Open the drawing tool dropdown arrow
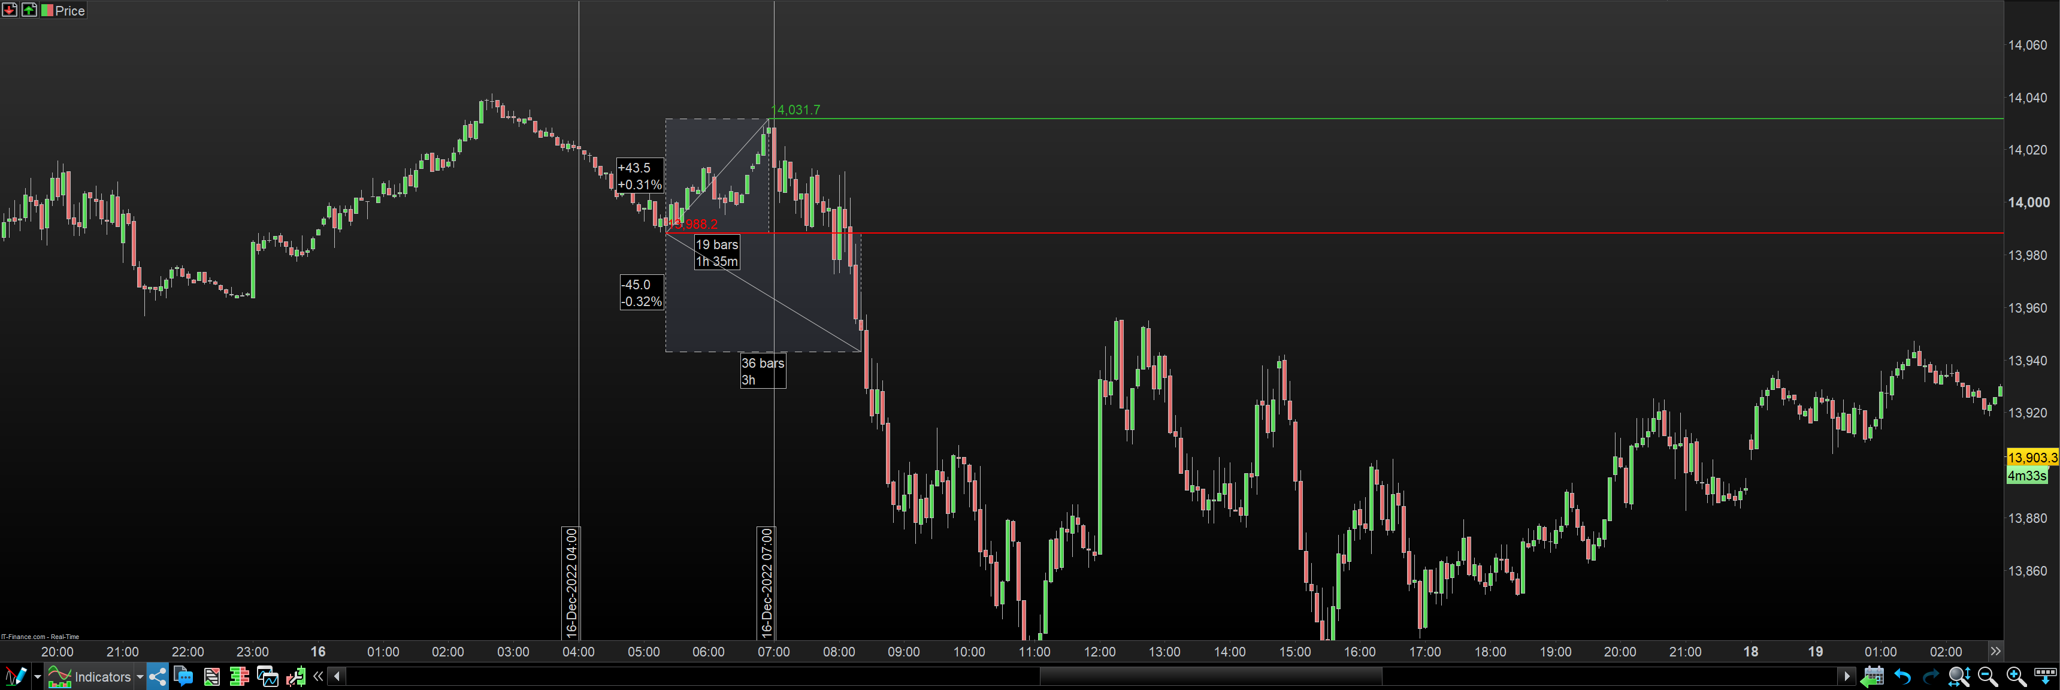The width and height of the screenshot is (2060, 690). 37,676
